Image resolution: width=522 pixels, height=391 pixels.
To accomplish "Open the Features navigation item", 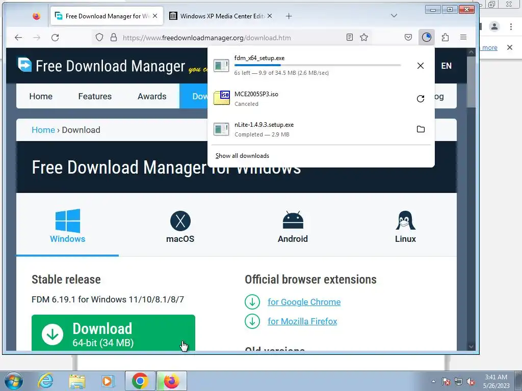I will click(x=95, y=96).
